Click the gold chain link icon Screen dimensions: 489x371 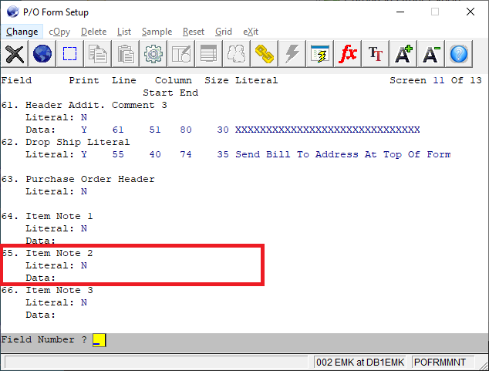pos(265,54)
